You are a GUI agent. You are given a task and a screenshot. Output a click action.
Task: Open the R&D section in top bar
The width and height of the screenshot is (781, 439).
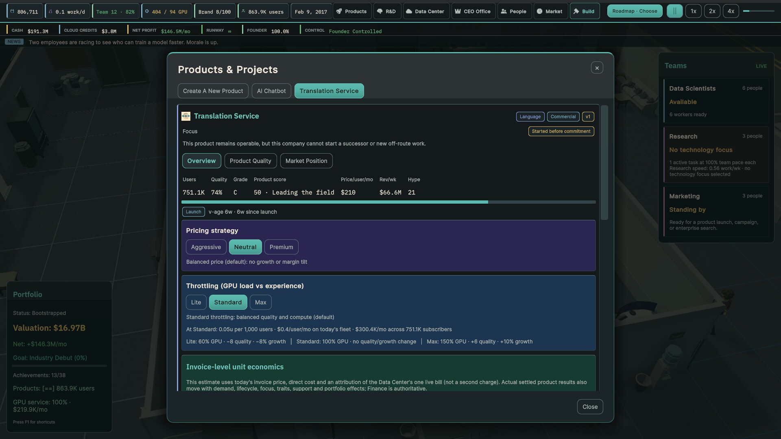point(386,11)
